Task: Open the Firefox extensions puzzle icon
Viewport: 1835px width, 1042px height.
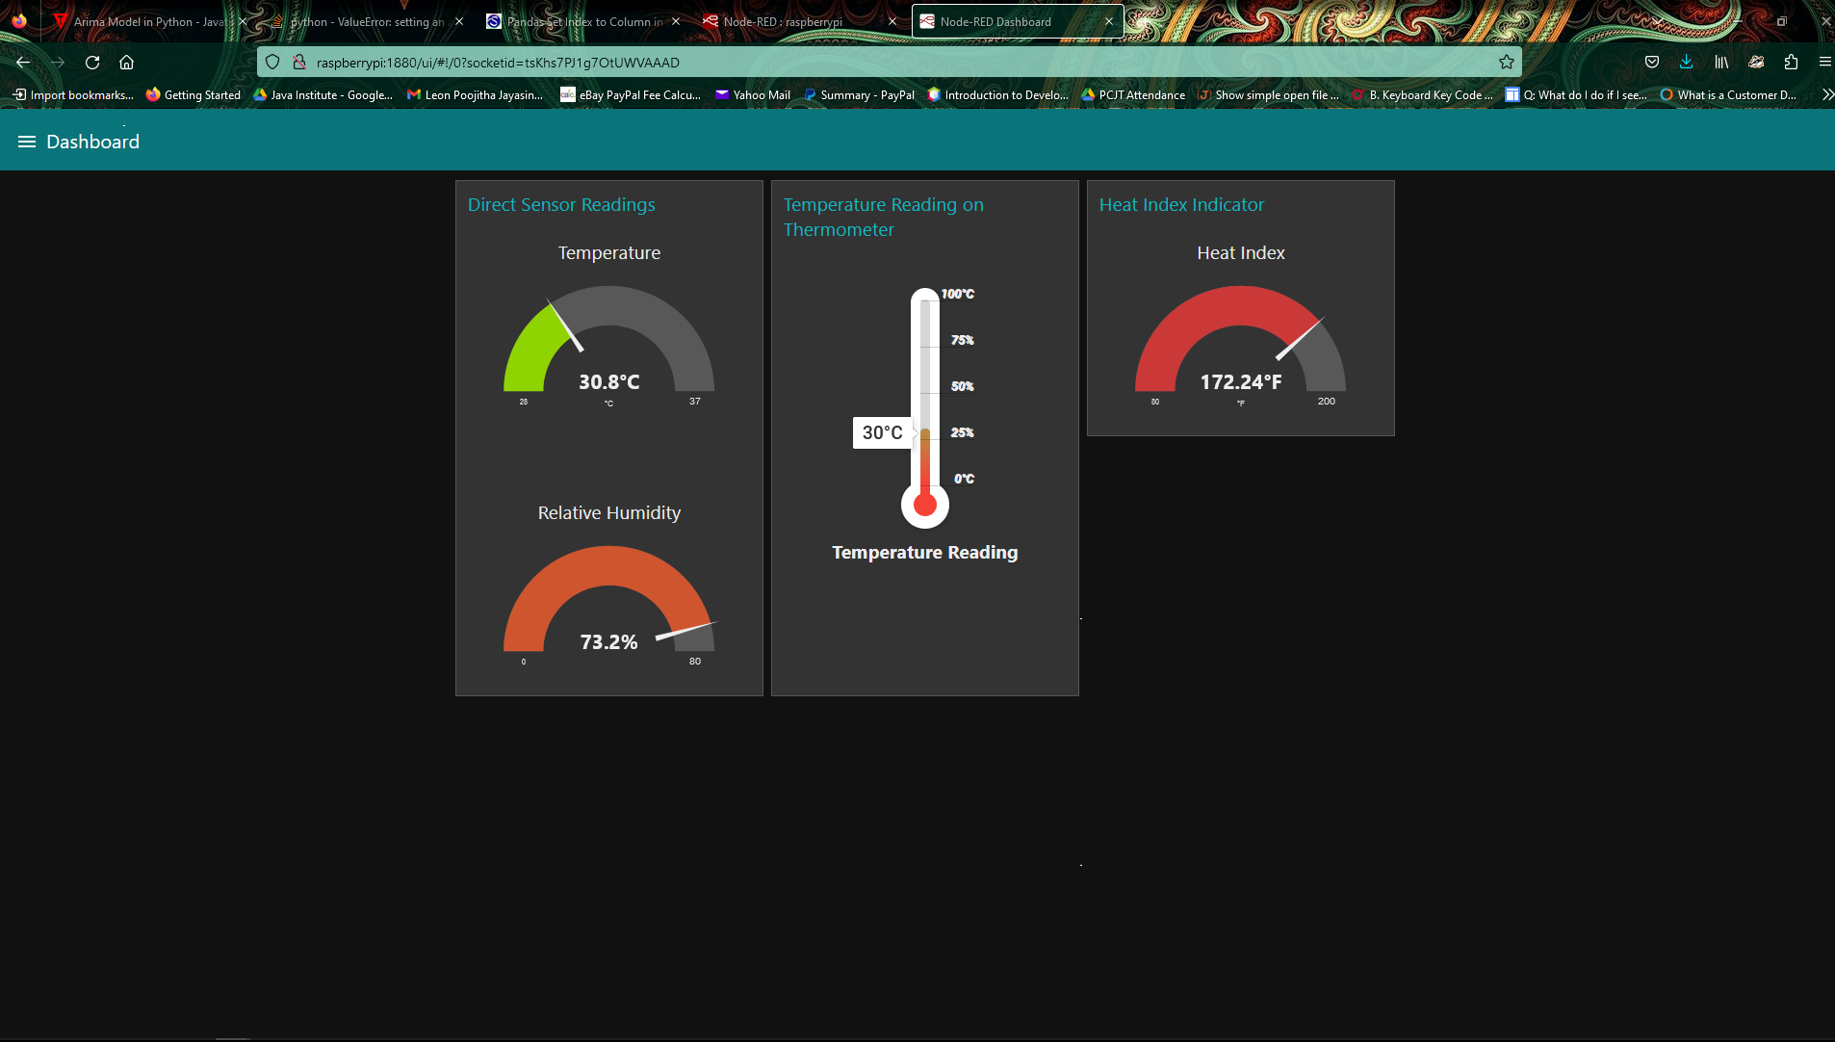Action: pos(1791,62)
